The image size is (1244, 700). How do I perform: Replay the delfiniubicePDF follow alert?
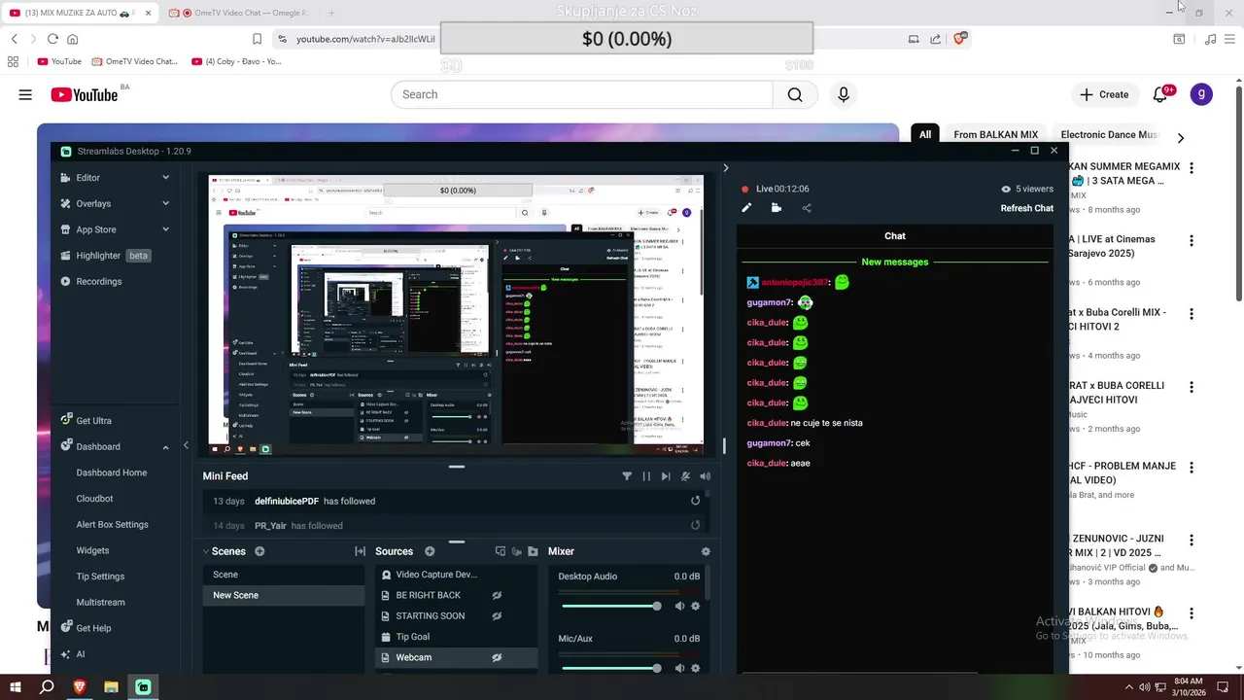coord(695,501)
